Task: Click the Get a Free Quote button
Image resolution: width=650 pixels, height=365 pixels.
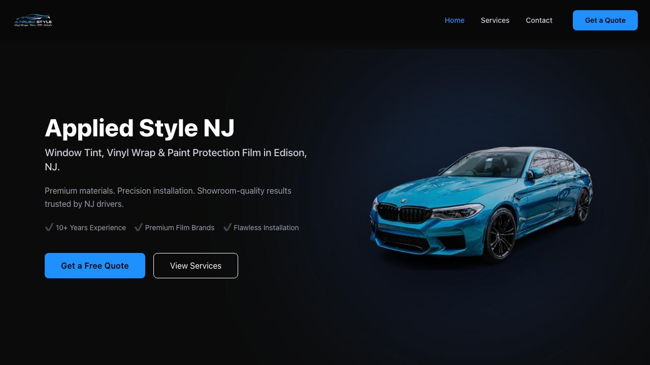Action: pyautogui.click(x=95, y=266)
